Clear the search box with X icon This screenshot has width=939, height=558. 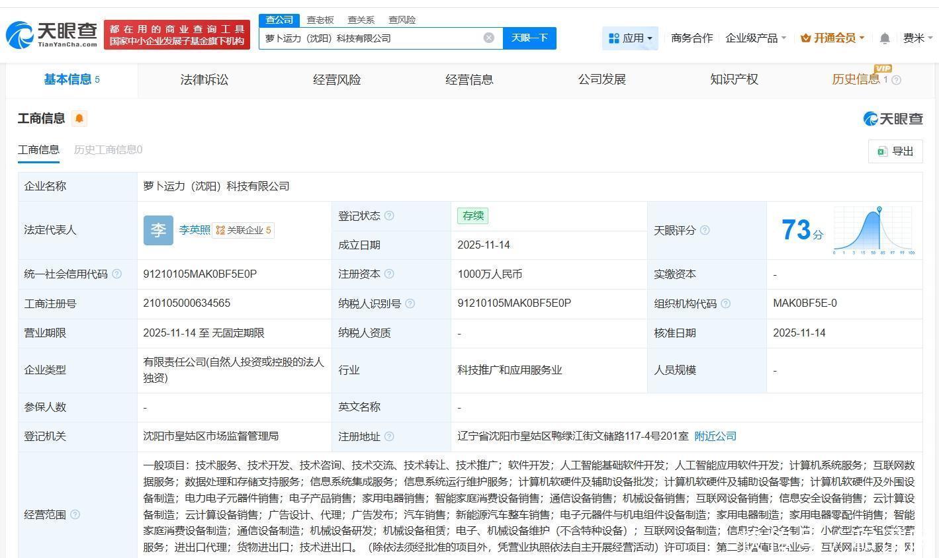[x=489, y=38]
